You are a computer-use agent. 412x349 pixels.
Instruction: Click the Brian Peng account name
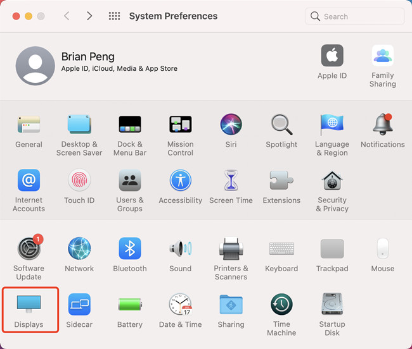coord(87,57)
